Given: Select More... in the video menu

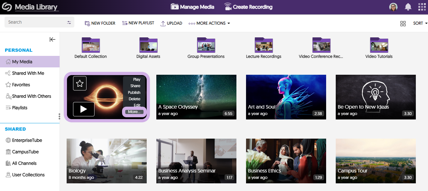Looking at the screenshot, I should [134, 112].
